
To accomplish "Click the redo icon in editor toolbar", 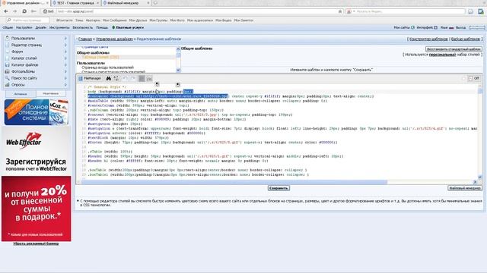I will point(132,79).
